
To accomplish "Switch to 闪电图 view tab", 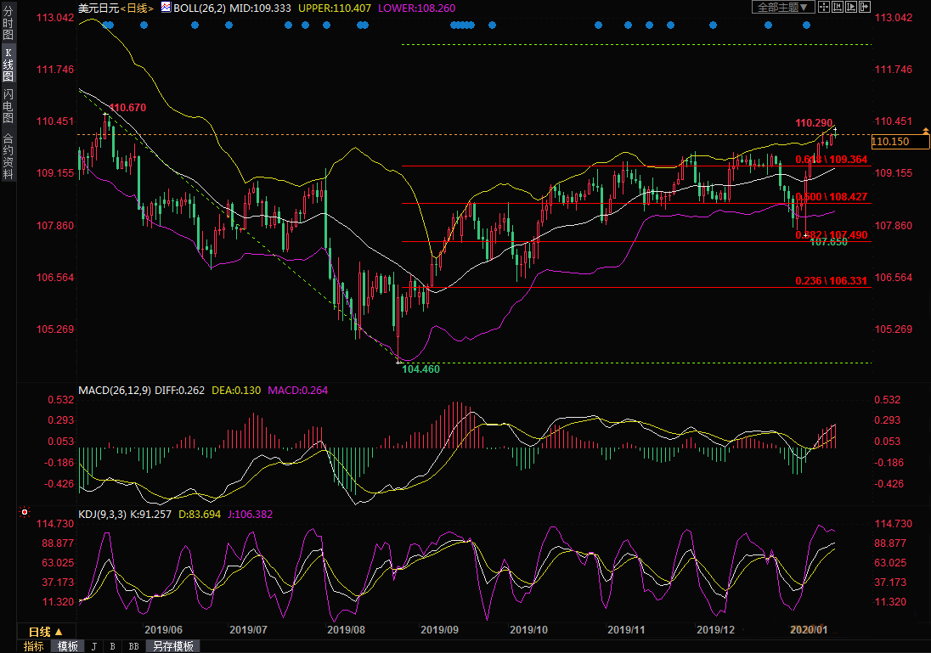I will tap(8, 104).
